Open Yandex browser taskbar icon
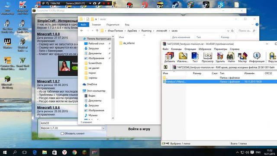The height and width of the screenshot is (156, 277). tap(64, 152)
